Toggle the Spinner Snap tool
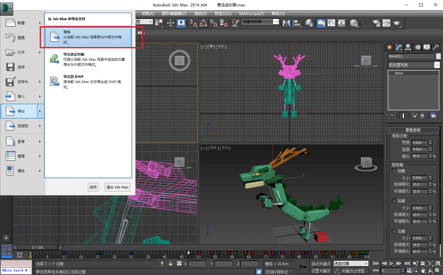This screenshot has width=443, height=275. point(224,23)
